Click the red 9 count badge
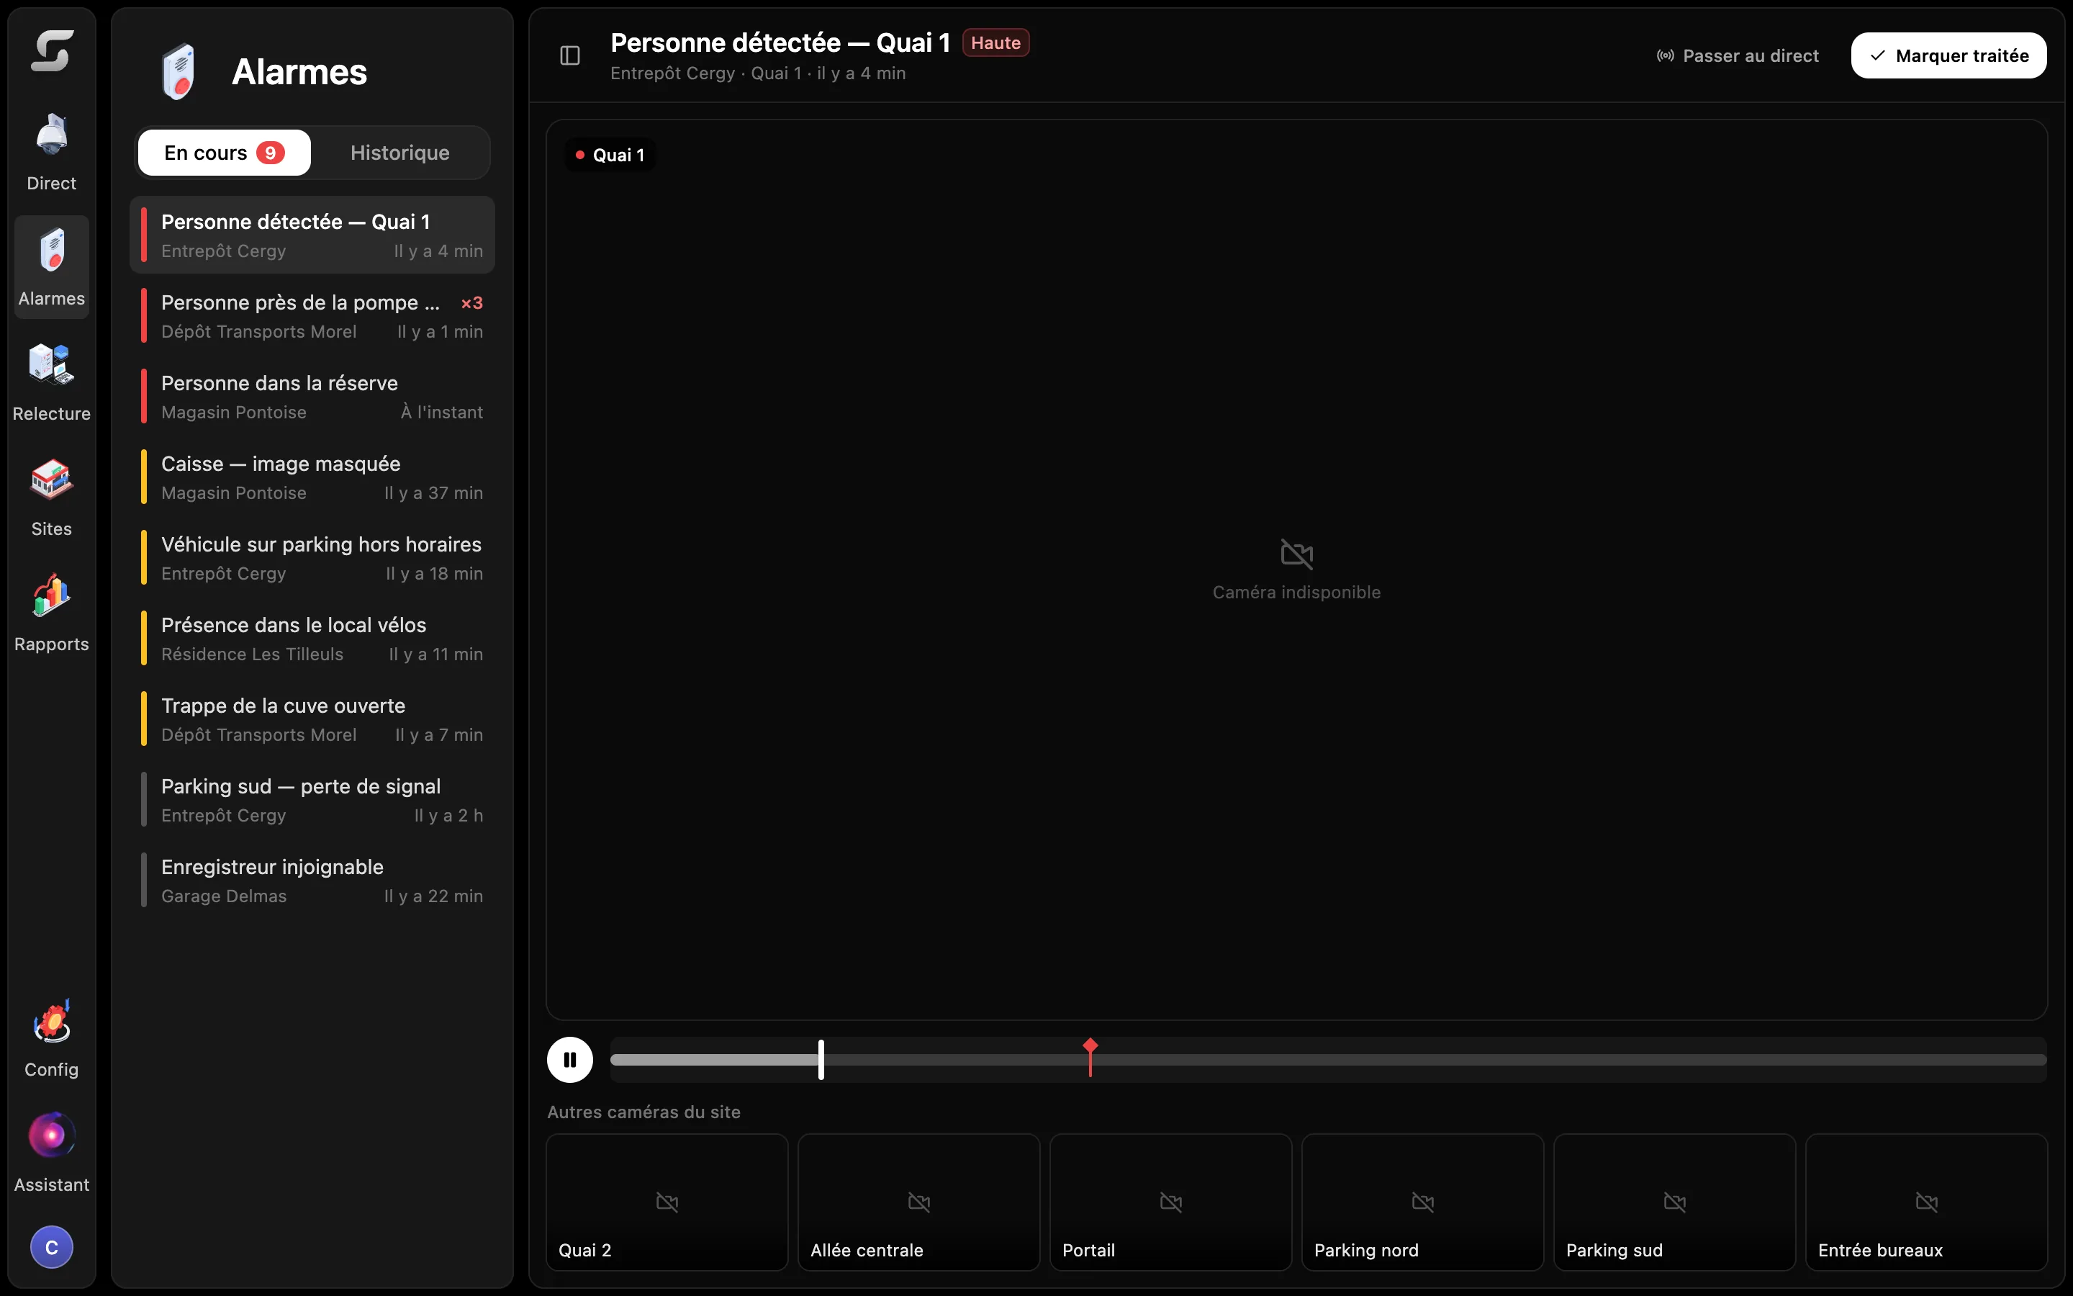 click(271, 153)
